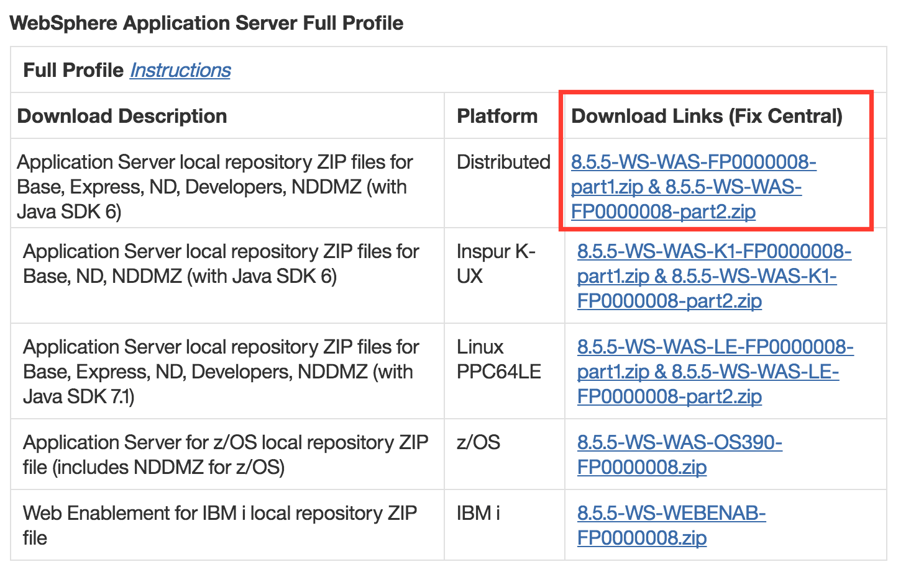Image resolution: width=911 pixels, height=567 pixels.
Task: Open the 8.5.5-WS-WEBENAB-FP0000008.zip link
Action: tap(671, 525)
